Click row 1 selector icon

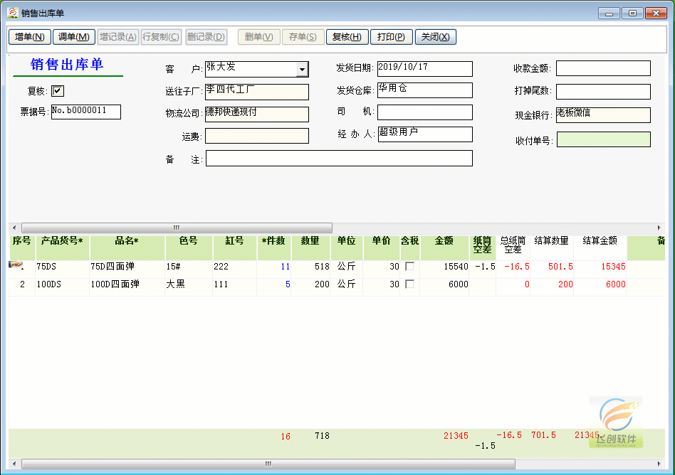pyautogui.click(x=17, y=266)
